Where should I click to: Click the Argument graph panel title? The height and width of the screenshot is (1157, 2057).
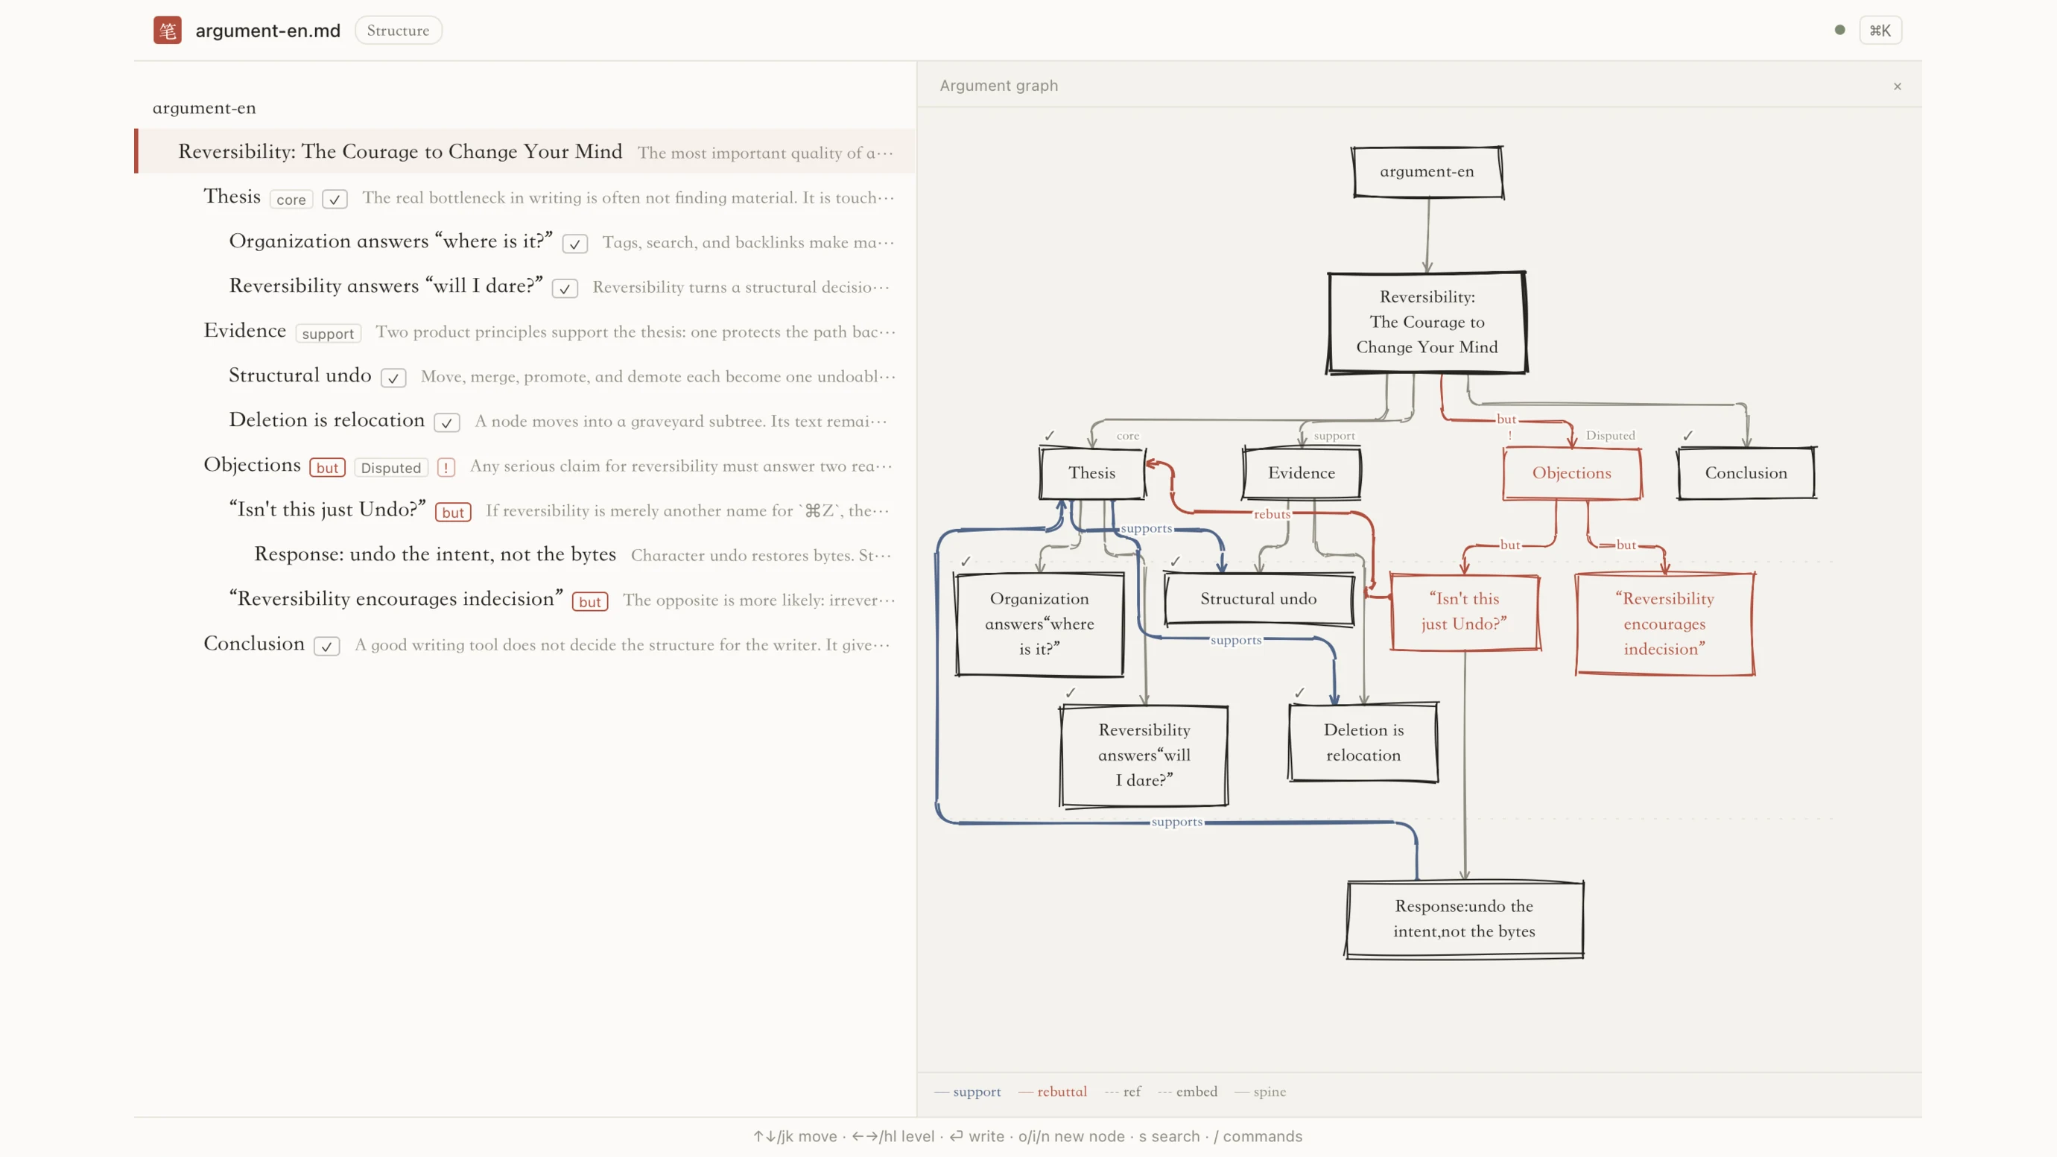998,86
